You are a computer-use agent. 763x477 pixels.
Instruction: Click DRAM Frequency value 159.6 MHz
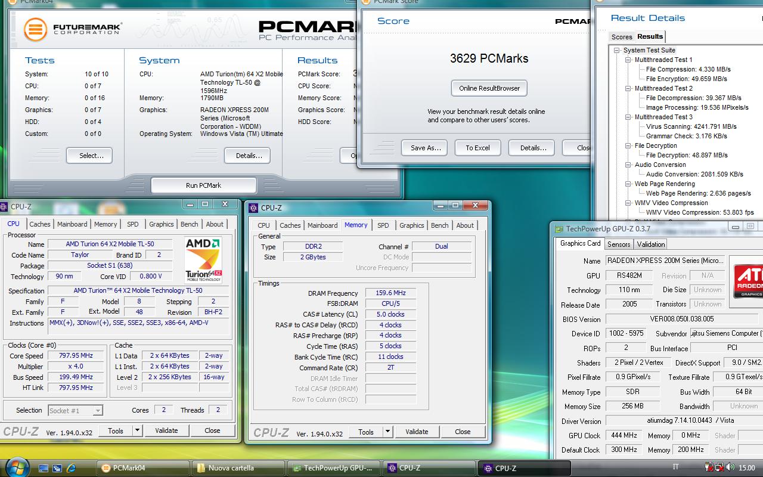[390, 293]
